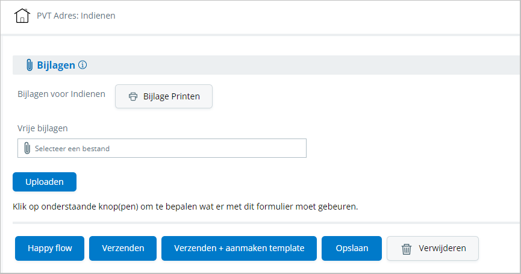Screen dimensions: 521x274
Task: Click the printer icon on Bijlage Printen
Action: 133,96
